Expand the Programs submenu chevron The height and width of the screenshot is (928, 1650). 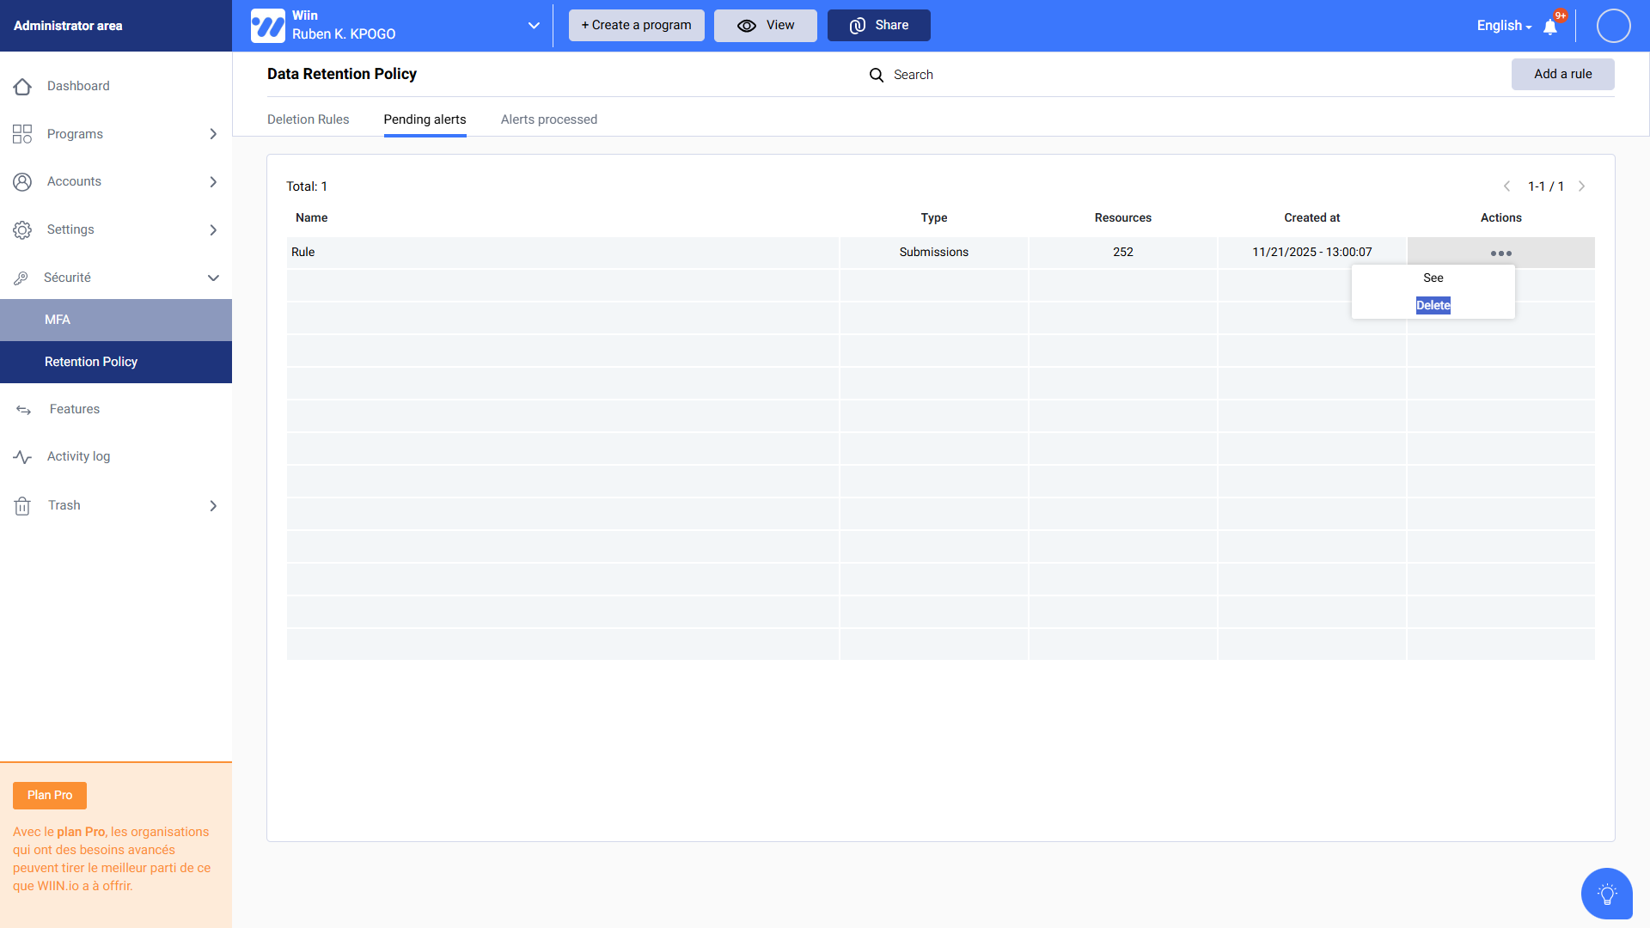(213, 134)
